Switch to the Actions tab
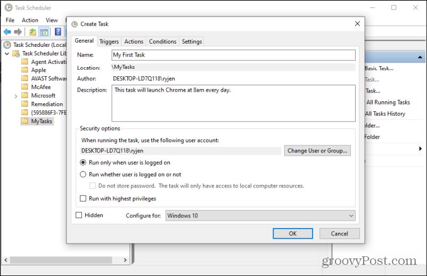This screenshot has height=276, width=427. coord(134,42)
